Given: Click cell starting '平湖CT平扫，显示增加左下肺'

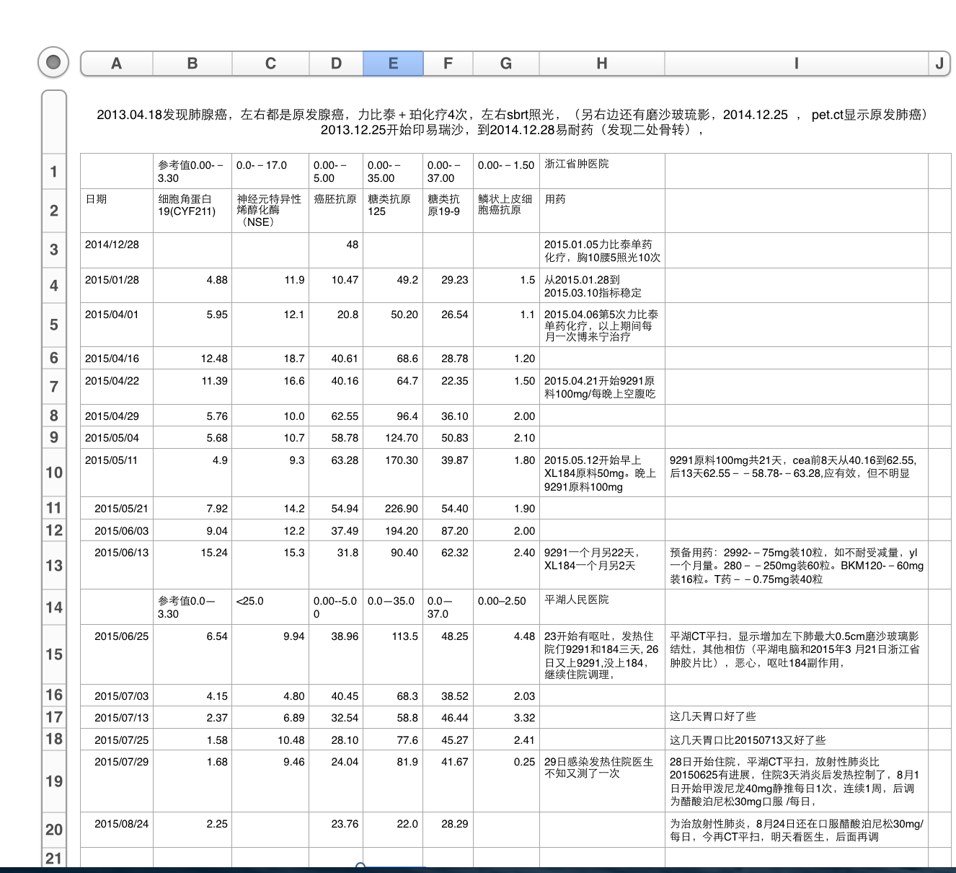Looking at the screenshot, I should (x=797, y=654).
